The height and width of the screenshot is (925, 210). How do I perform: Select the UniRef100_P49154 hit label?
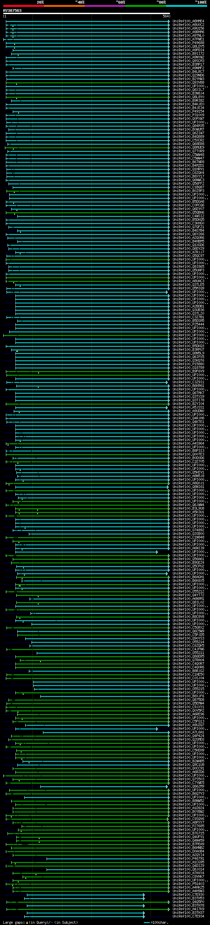pos(188,111)
